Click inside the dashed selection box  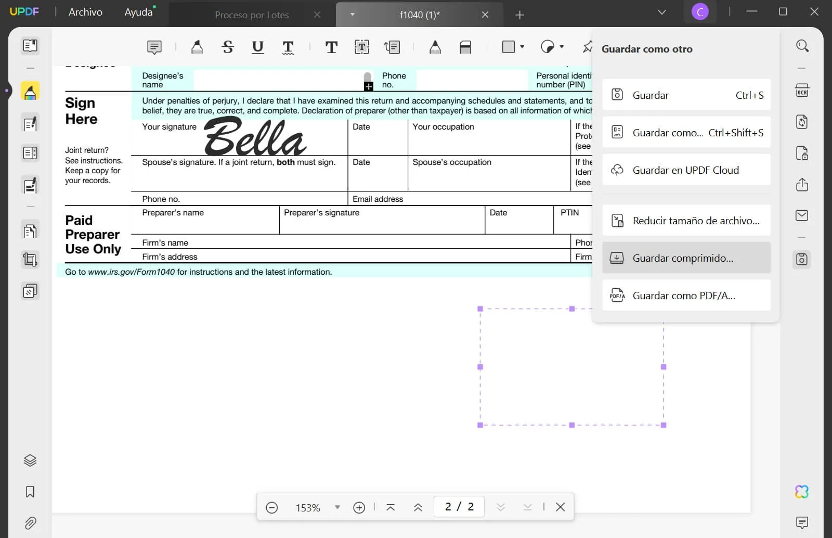(571, 367)
